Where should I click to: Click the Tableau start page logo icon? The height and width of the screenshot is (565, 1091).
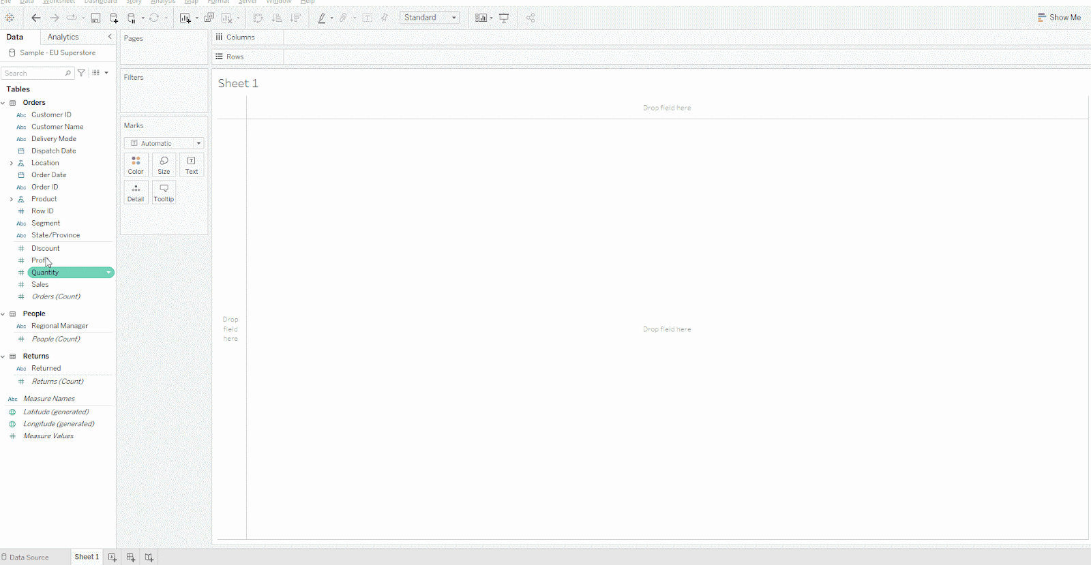(x=10, y=18)
